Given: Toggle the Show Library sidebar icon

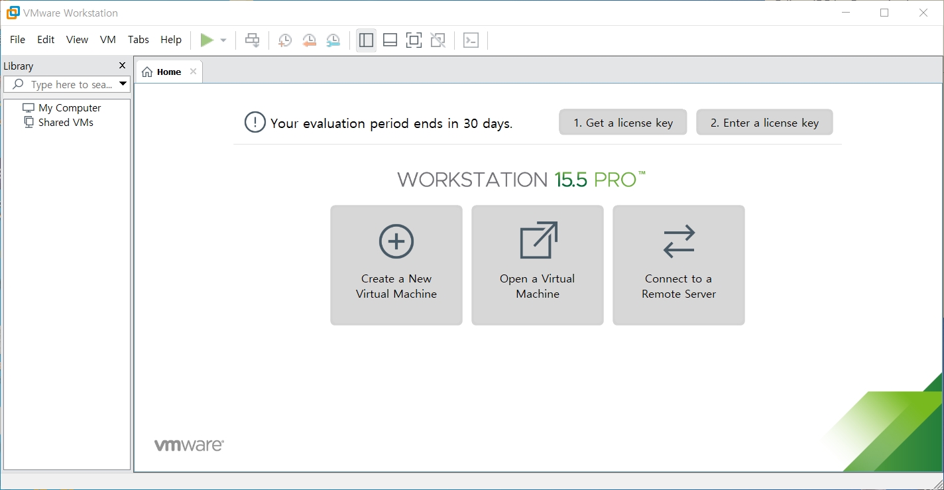Looking at the screenshot, I should point(366,40).
